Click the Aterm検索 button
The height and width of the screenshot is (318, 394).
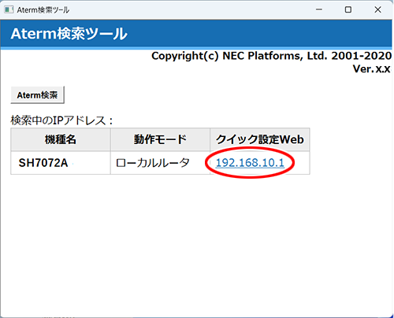pos(37,95)
